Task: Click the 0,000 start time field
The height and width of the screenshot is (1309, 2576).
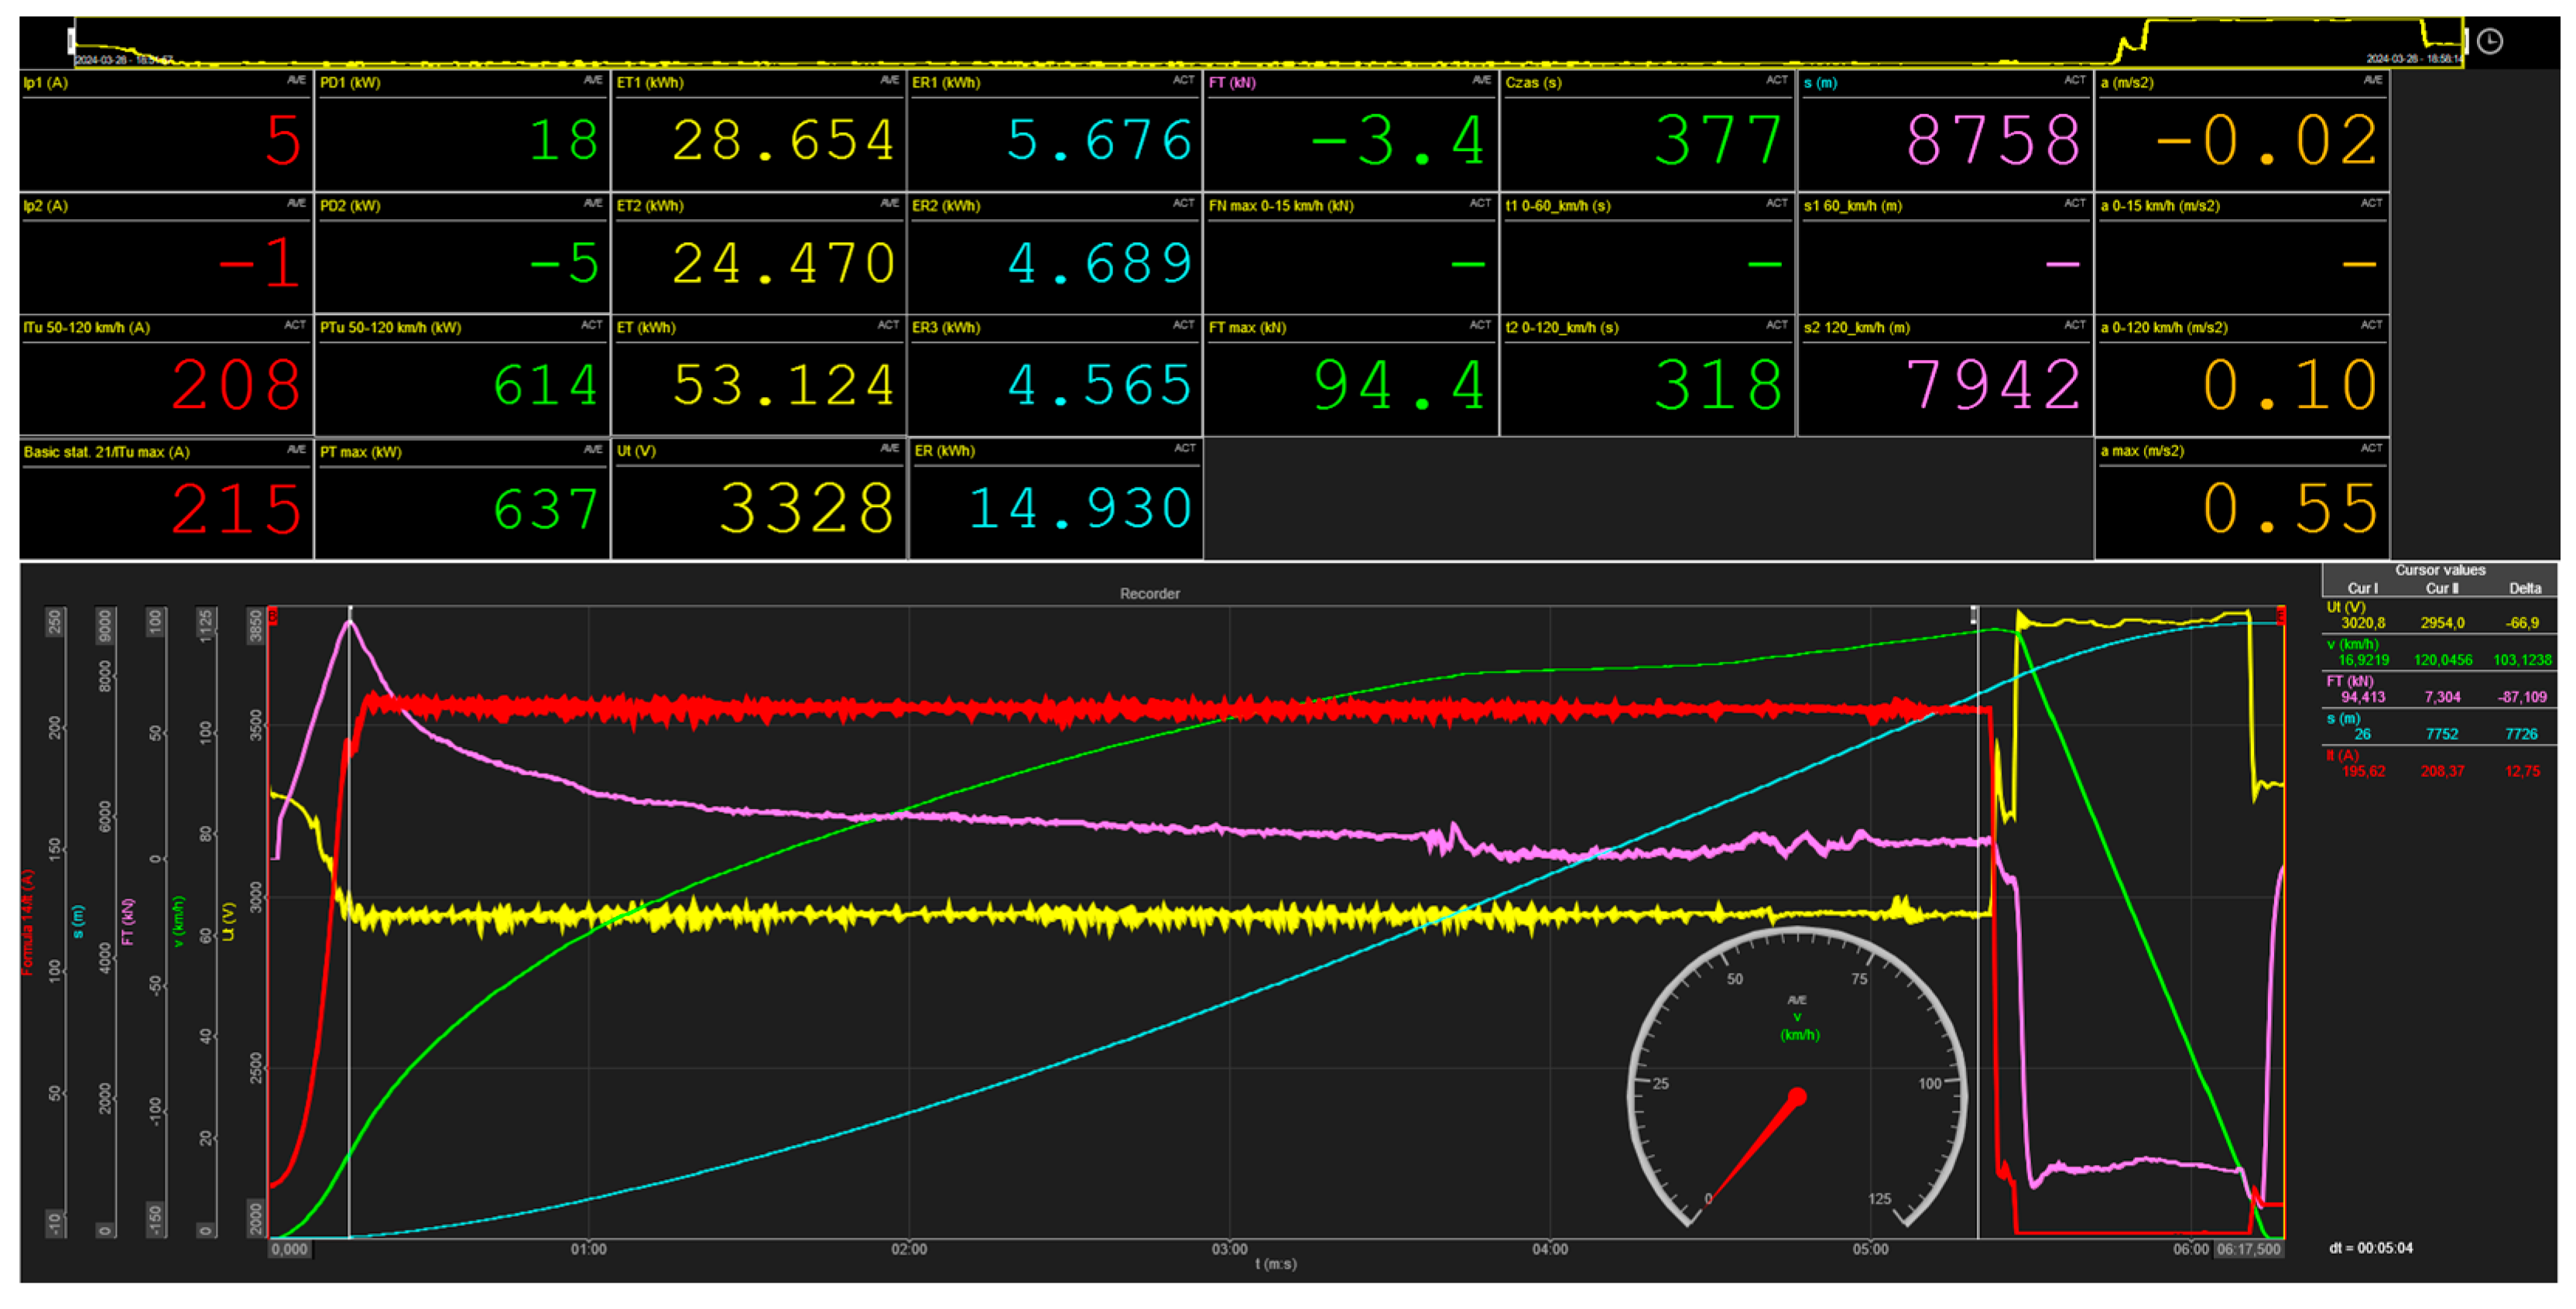Action: coord(290,1249)
